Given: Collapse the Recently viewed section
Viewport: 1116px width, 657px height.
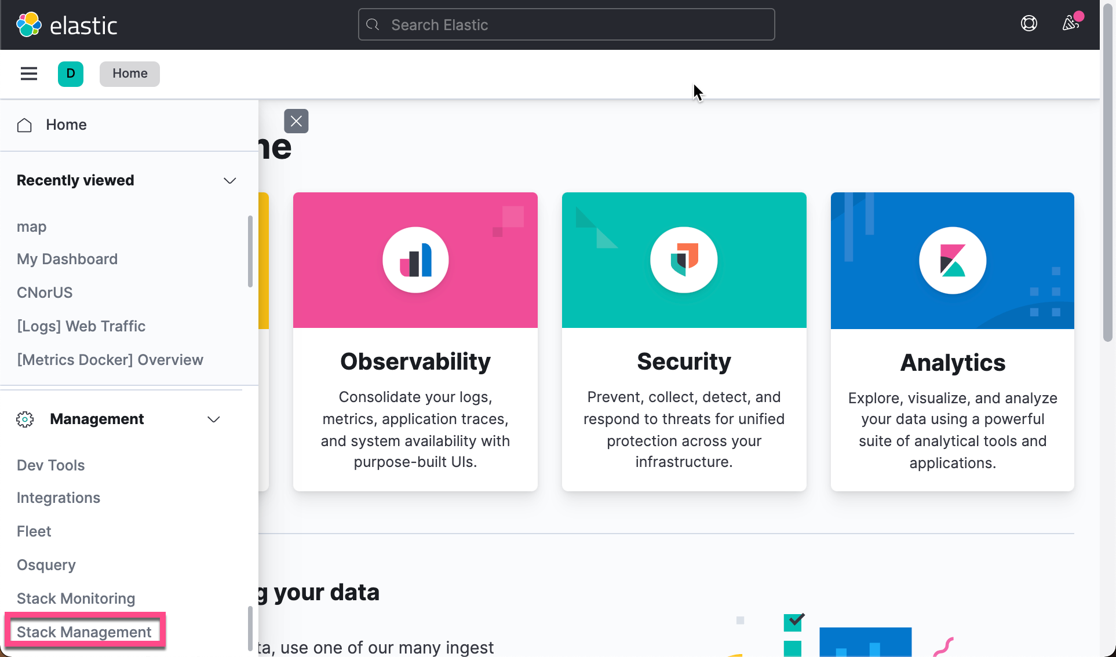Looking at the screenshot, I should 229,180.
